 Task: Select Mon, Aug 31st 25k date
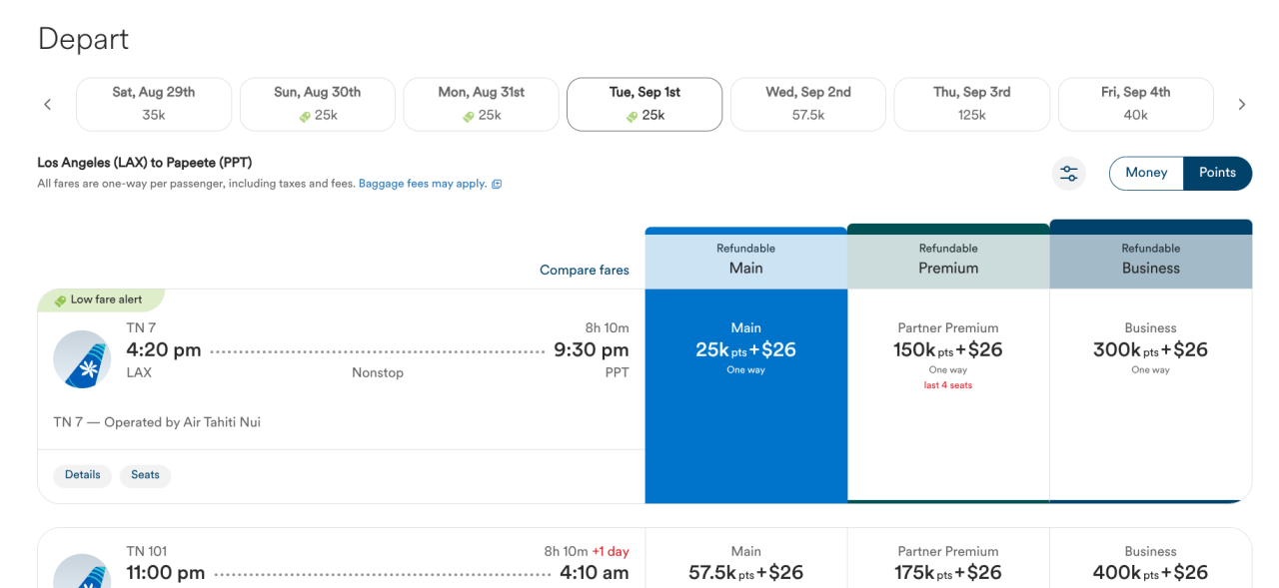click(x=482, y=104)
